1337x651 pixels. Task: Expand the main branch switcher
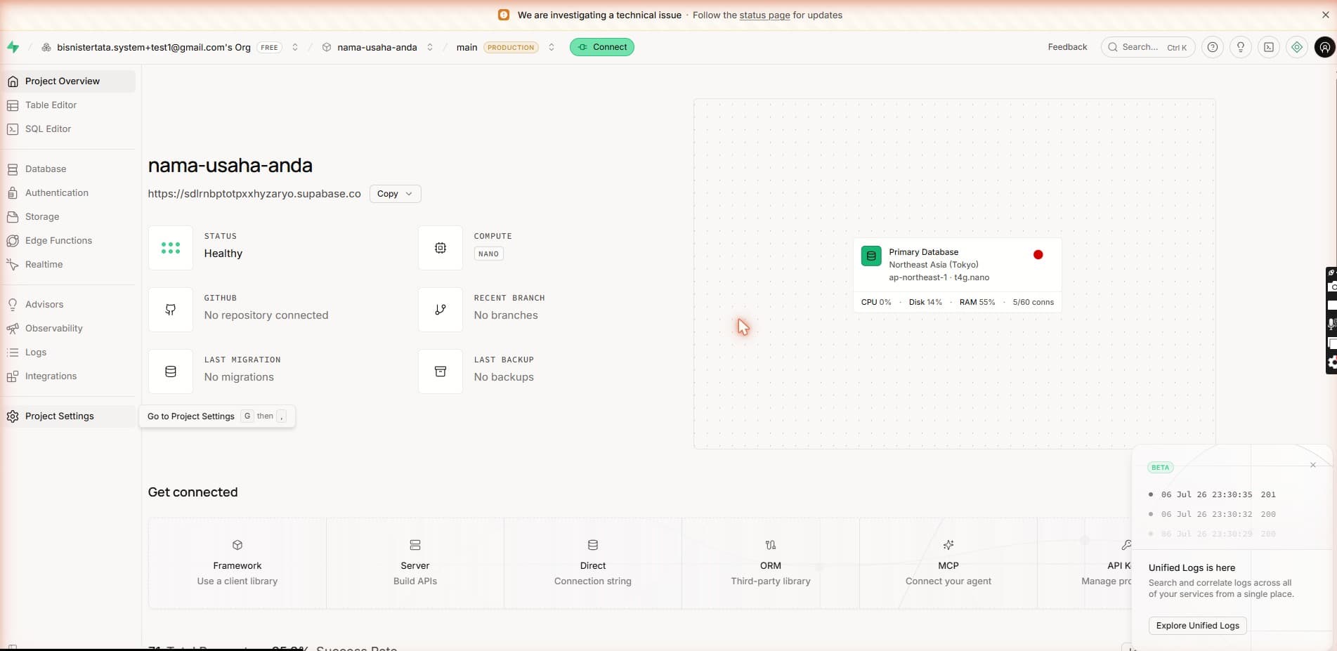(x=552, y=47)
